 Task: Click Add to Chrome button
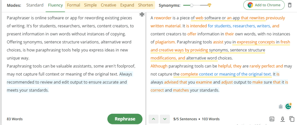click(264, 5)
